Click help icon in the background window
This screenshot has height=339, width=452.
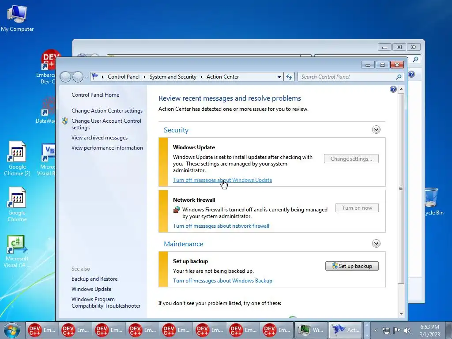(412, 74)
